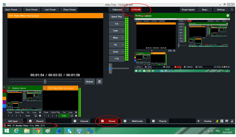Click the preview position slider handle
The height and width of the screenshot is (137, 236).
pyautogui.click(x=45, y=81)
